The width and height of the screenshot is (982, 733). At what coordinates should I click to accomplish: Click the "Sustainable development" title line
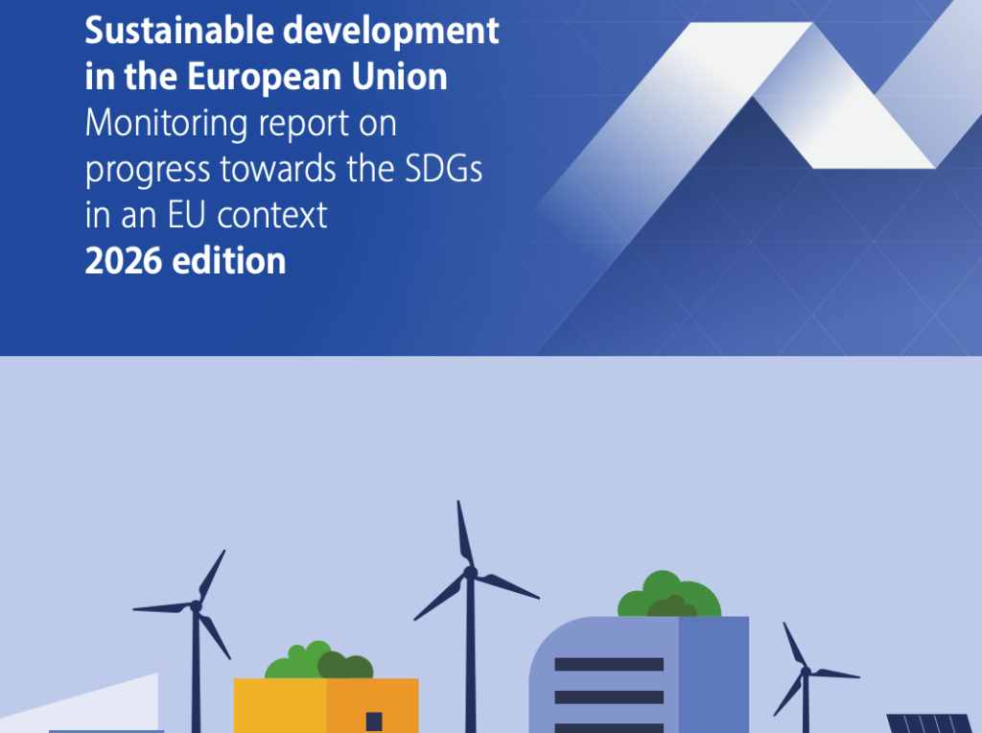pos(292,30)
